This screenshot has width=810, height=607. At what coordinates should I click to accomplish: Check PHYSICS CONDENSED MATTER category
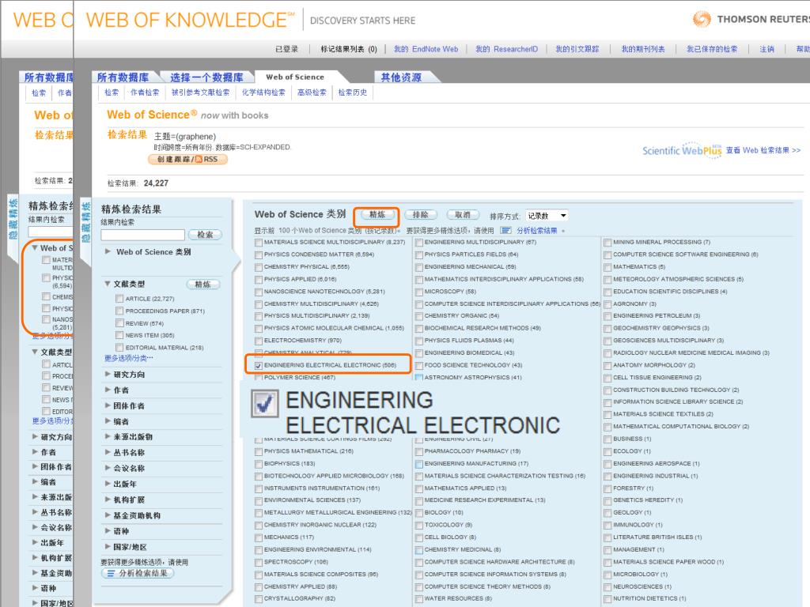pos(259,254)
